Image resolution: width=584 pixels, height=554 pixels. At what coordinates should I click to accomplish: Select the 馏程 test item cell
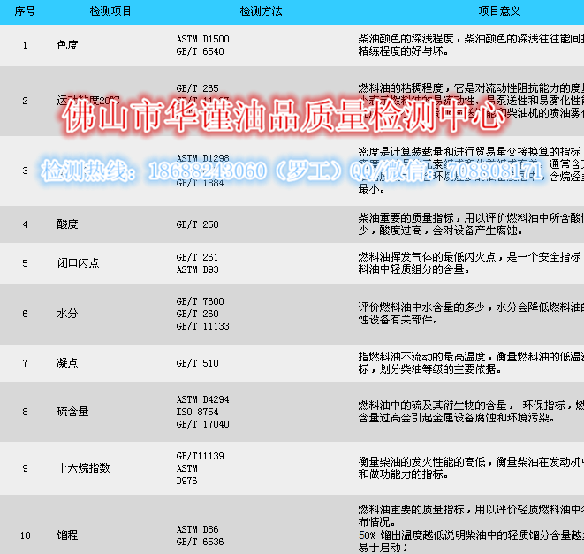pos(67,535)
